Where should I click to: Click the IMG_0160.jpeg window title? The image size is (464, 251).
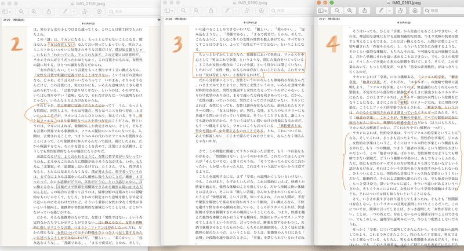(252, 3)
